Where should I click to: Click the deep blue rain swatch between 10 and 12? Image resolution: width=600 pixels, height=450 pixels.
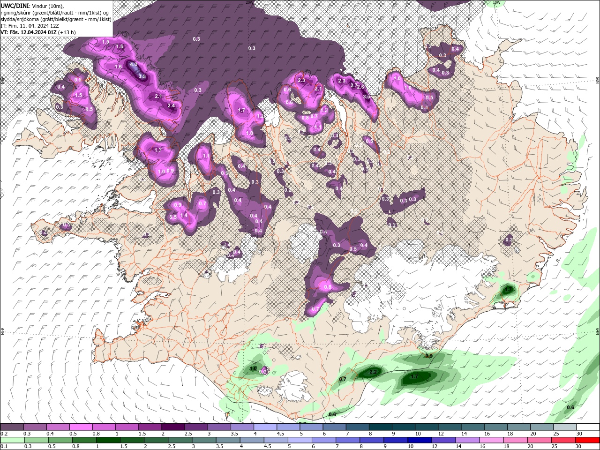tap(420, 440)
